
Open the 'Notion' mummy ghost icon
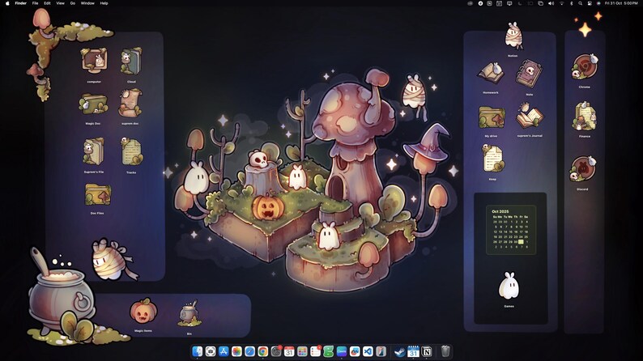pos(513,36)
